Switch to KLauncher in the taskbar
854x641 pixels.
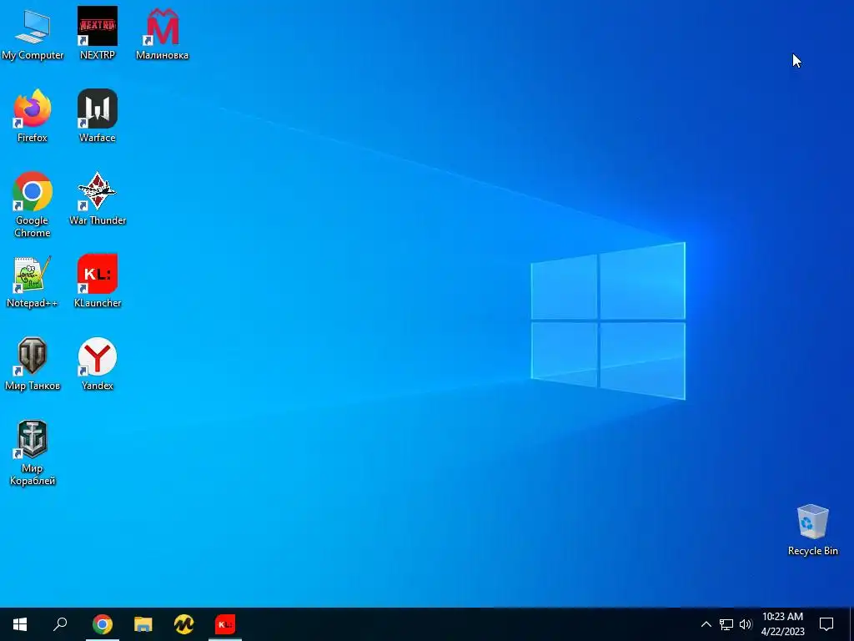coord(225,624)
